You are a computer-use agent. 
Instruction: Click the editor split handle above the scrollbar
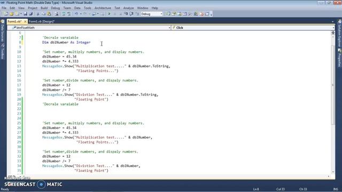pyautogui.click(x=333, y=33)
